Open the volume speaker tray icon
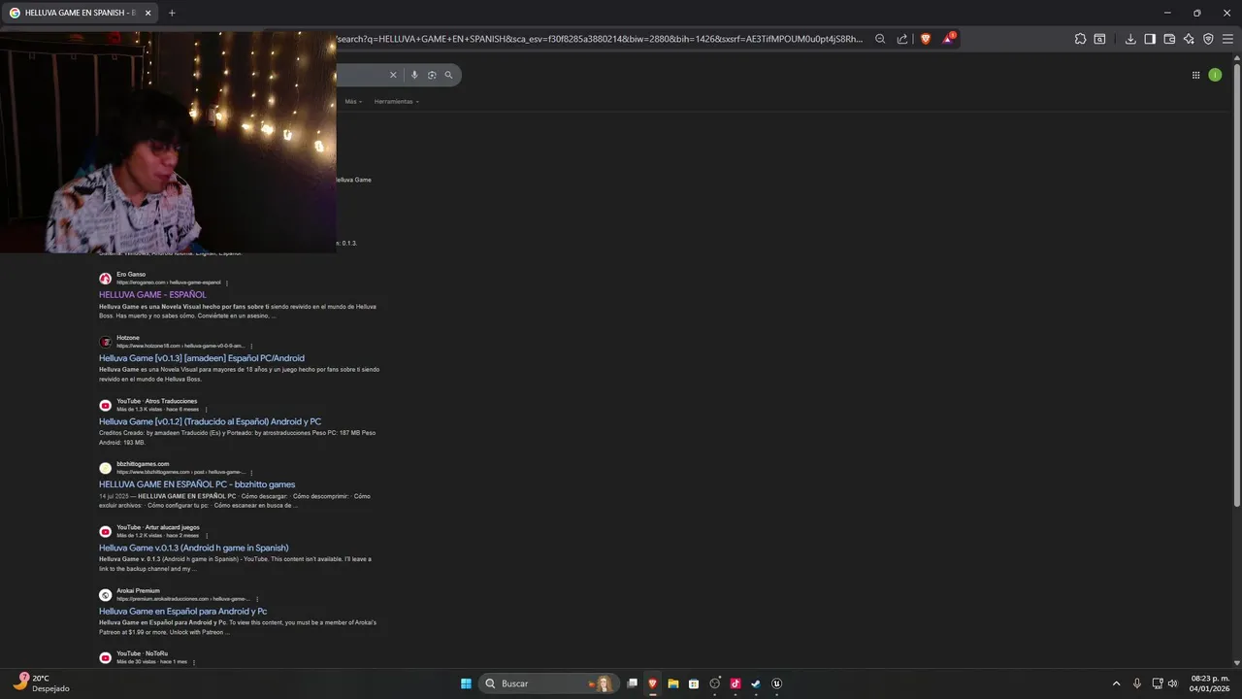The width and height of the screenshot is (1242, 699). [1173, 683]
